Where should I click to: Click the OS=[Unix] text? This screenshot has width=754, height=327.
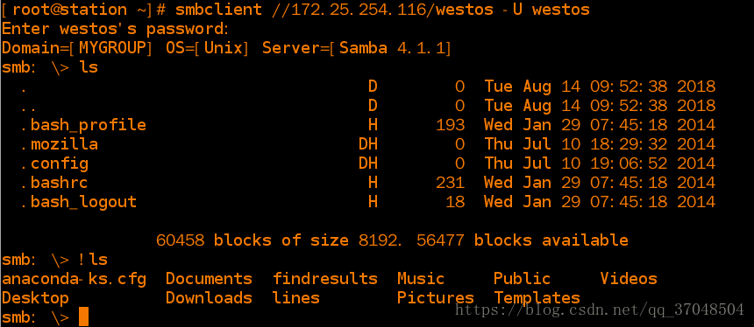click(208, 48)
